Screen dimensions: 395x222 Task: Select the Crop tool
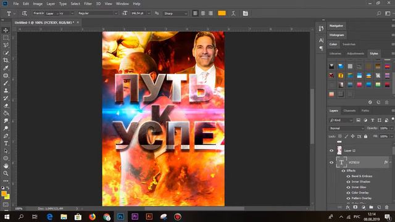(6, 60)
